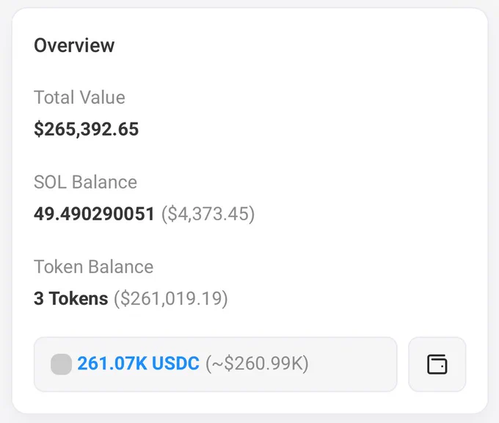Select the 3 Tokens count text

71,298
